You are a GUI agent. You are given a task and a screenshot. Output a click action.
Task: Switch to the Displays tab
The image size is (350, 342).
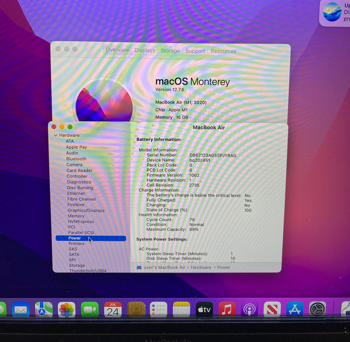pos(144,50)
